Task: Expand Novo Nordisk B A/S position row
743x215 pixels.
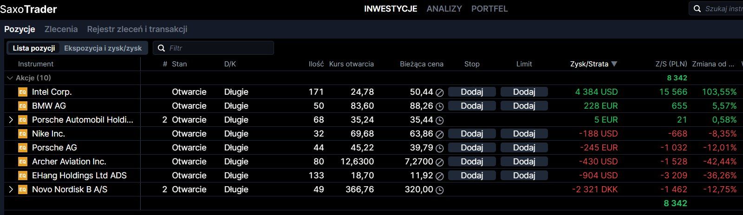Action: [11, 189]
